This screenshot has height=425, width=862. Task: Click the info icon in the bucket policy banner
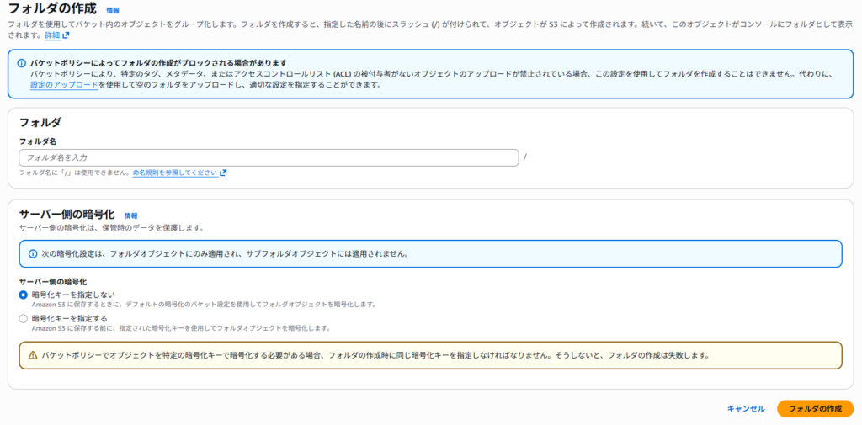click(x=20, y=63)
